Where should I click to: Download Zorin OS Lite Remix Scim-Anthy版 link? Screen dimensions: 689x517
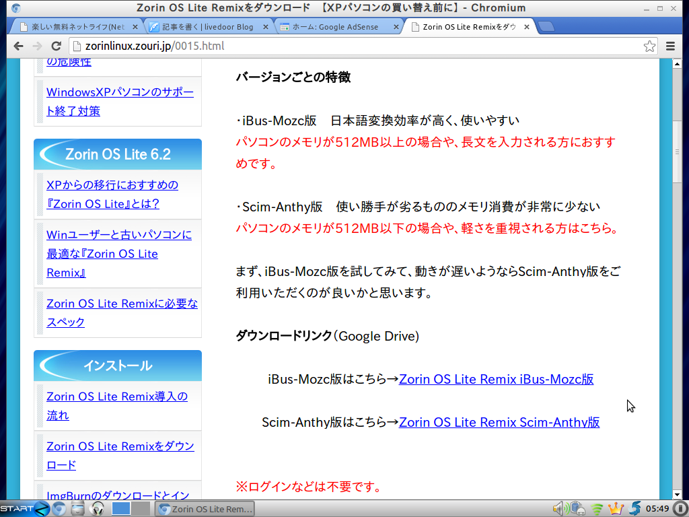499,422
